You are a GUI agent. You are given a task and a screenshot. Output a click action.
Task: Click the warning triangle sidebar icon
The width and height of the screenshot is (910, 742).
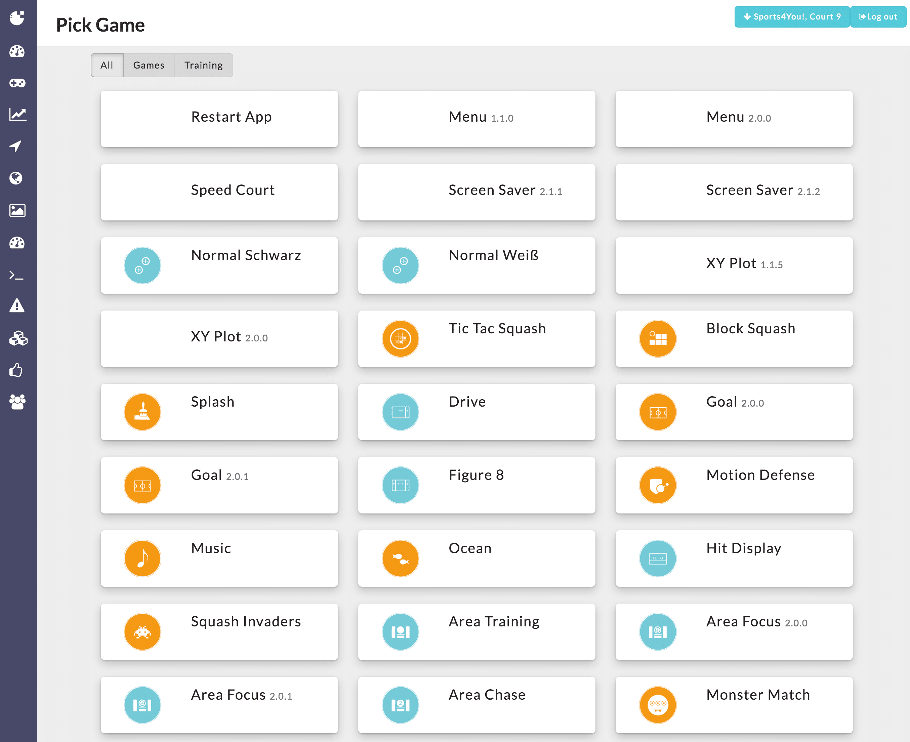tap(17, 306)
